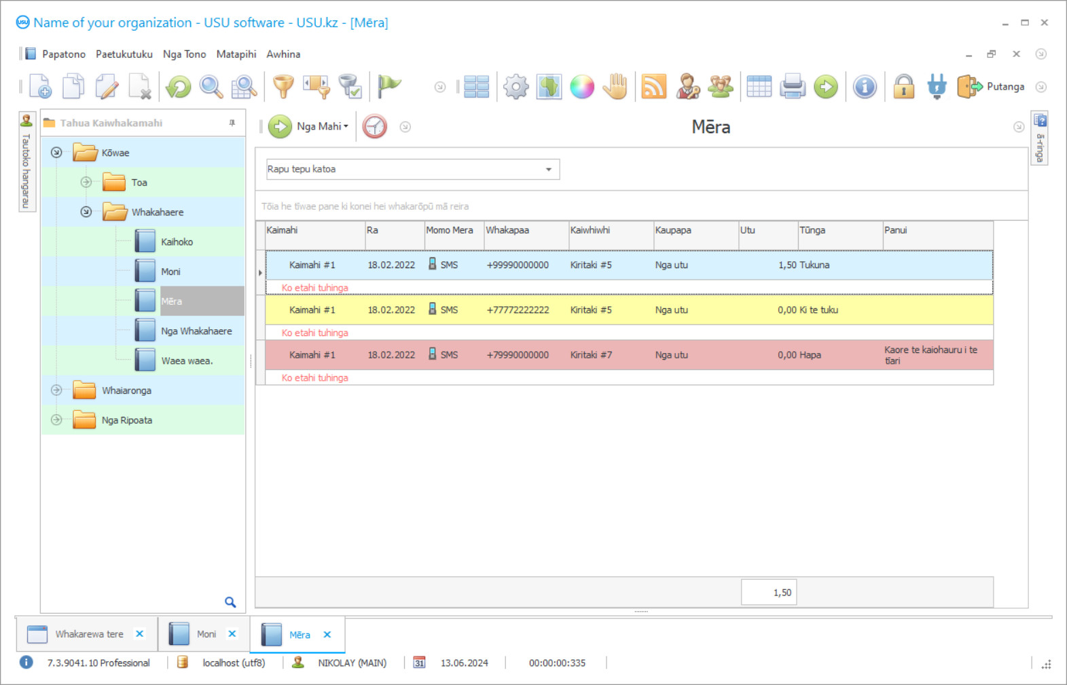Click the hand icon in toolbar

coord(615,87)
